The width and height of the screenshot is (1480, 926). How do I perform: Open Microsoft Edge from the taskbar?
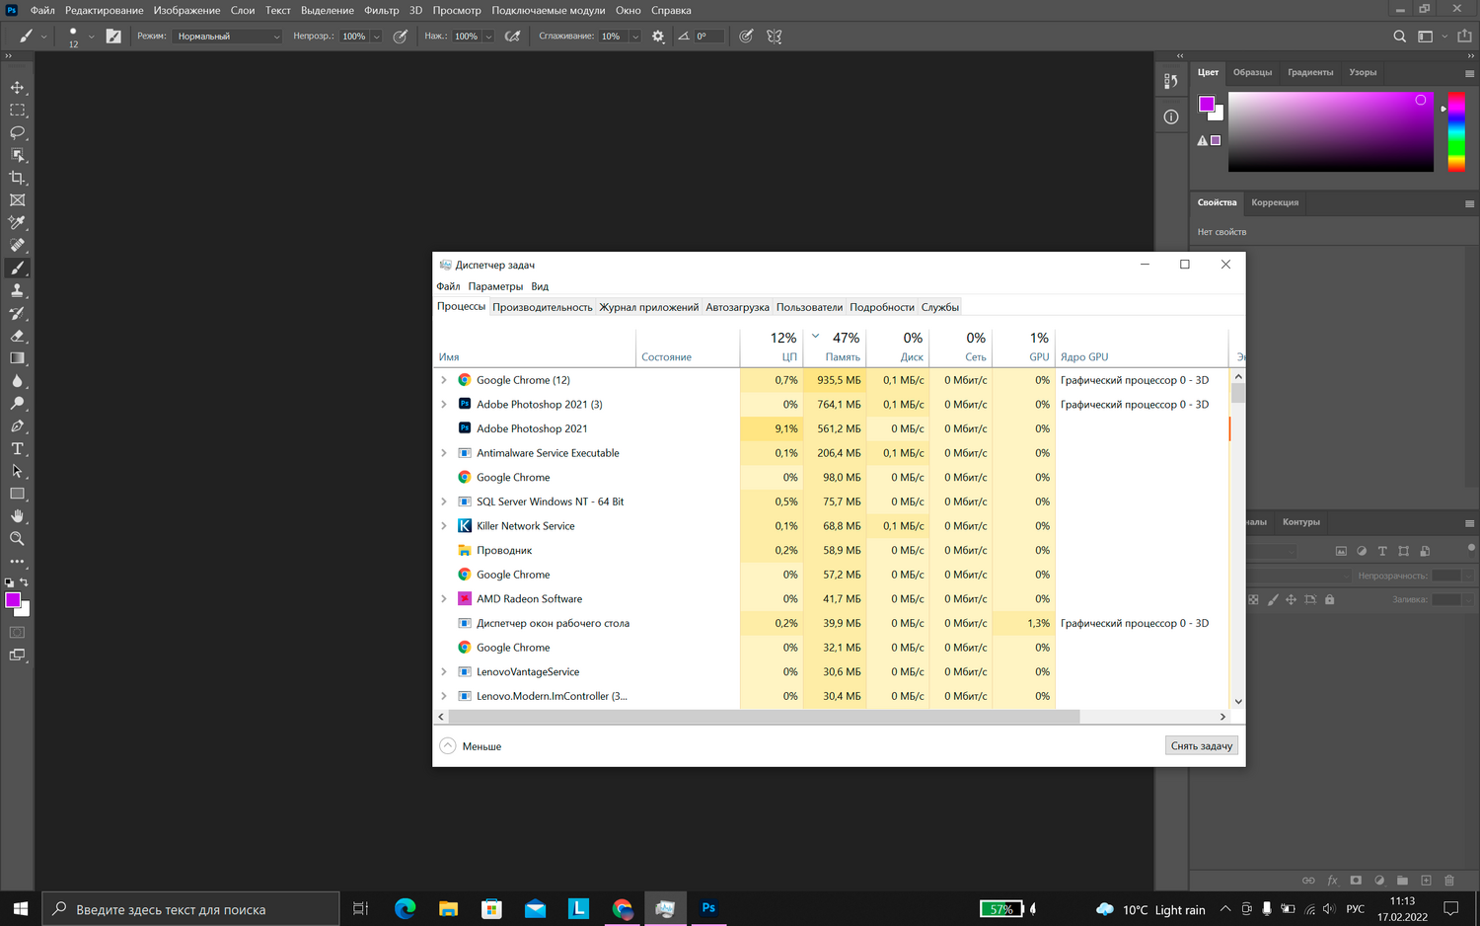(x=405, y=909)
